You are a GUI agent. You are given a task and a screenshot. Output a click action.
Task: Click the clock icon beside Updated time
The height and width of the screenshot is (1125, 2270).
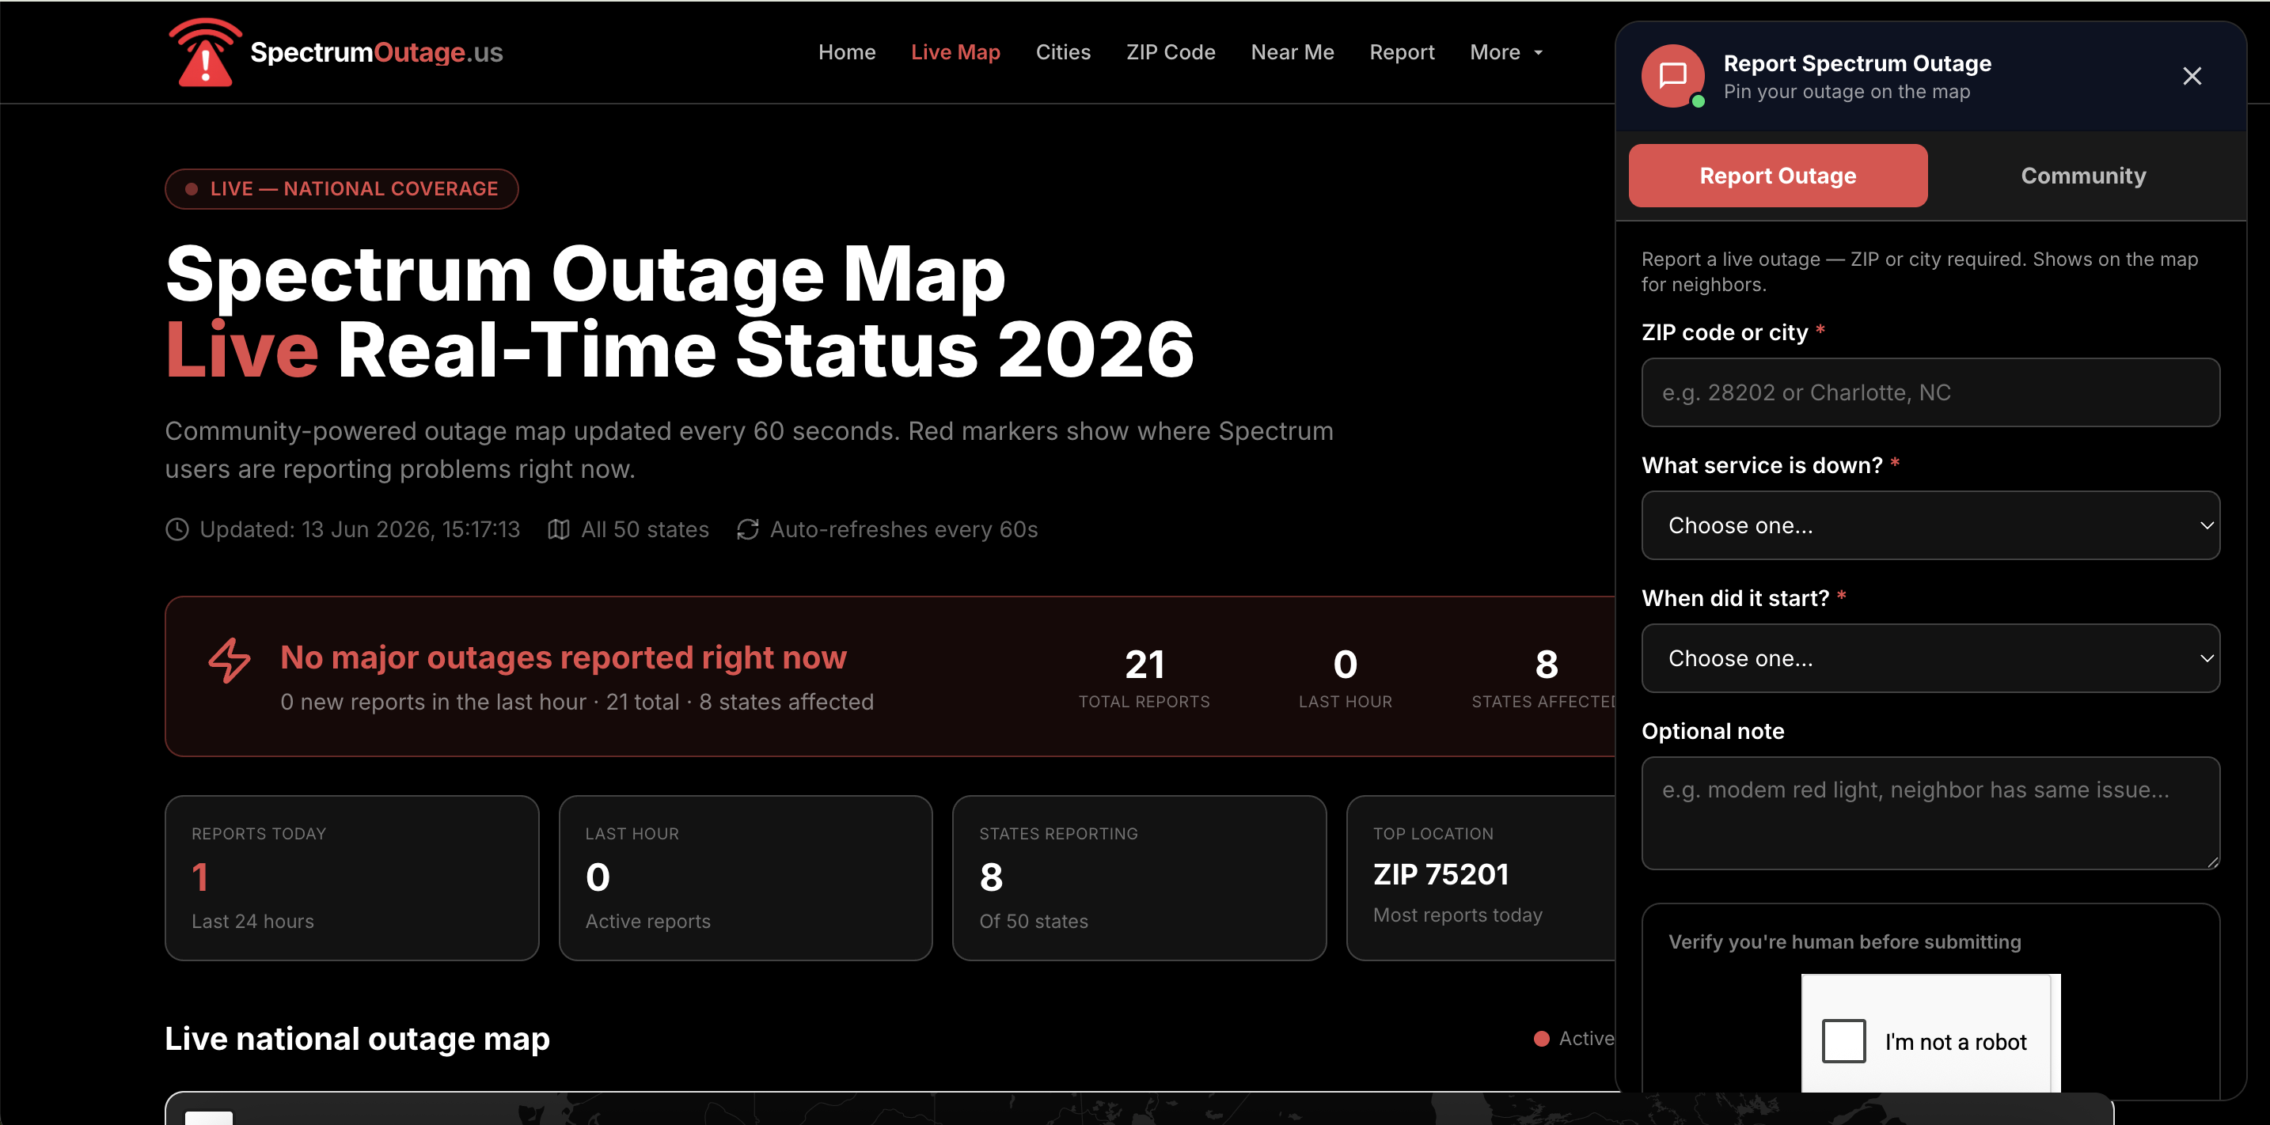[177, 529]
